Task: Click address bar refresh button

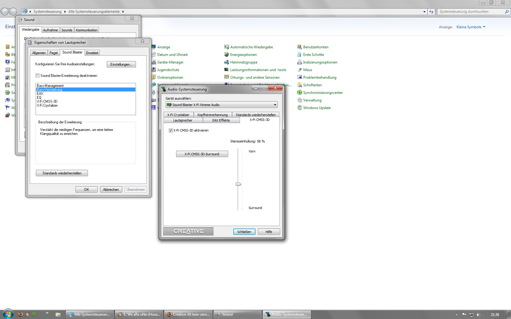Action: tap(431, 12)
